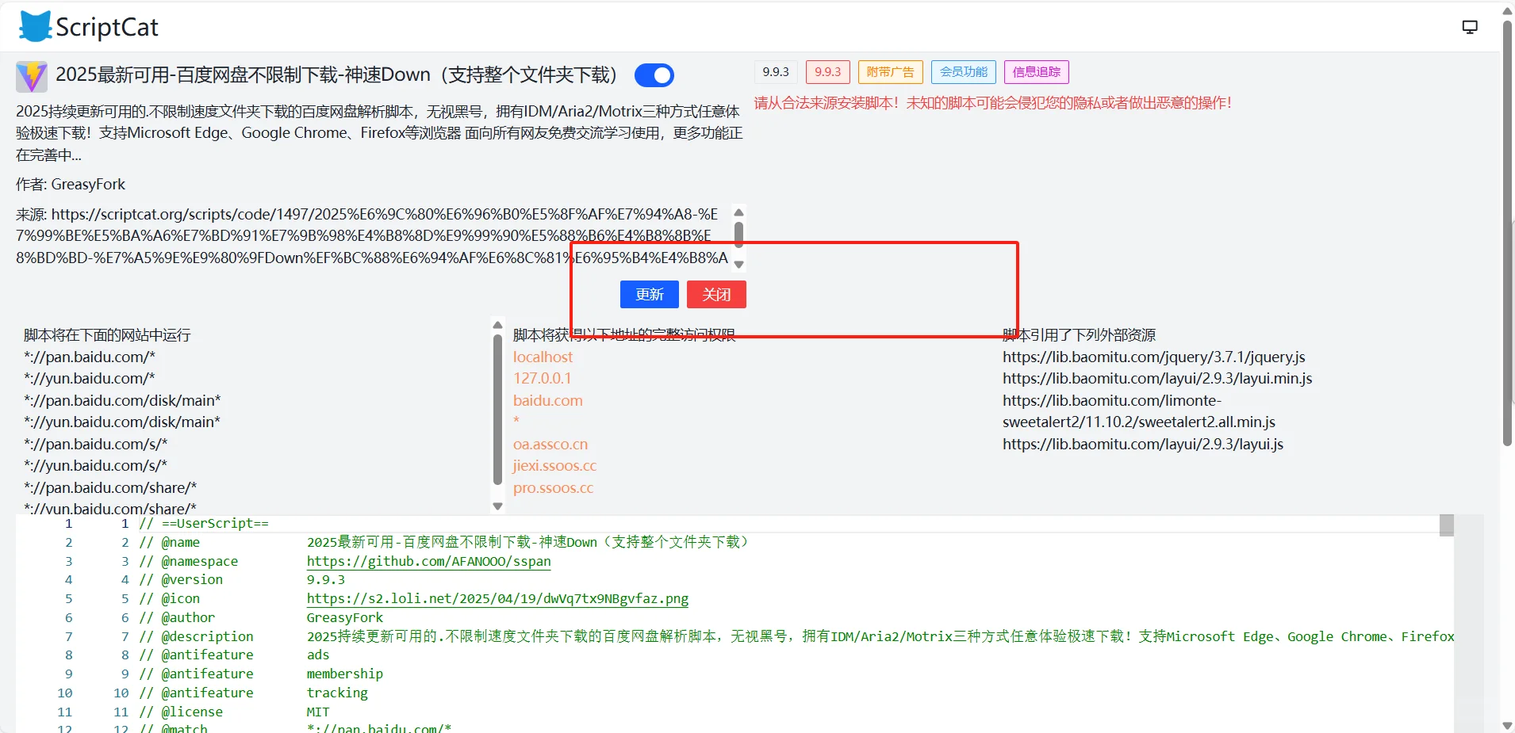Click pro.ssoos.cc in the access permission list

click(x=553, y=487)
